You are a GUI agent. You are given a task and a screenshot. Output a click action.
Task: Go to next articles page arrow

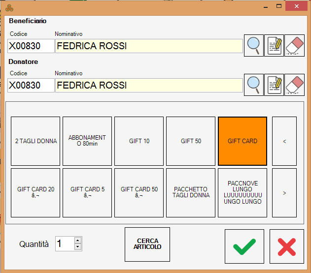pyautogui.click(x=284, y=193)
